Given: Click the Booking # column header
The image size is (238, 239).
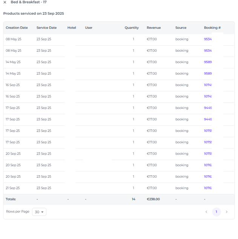Looking at the screenshot, I should point(212,28).
